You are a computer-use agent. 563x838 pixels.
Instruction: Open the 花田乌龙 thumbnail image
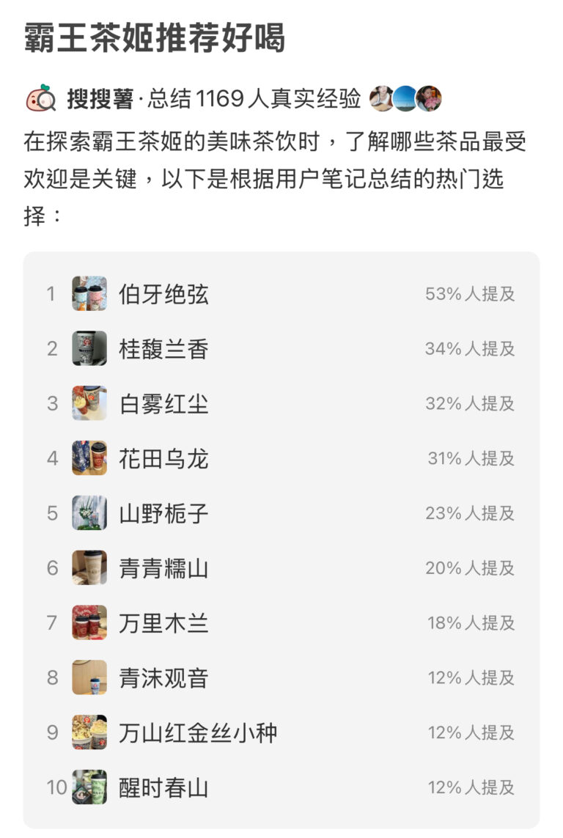coord(89,458)
